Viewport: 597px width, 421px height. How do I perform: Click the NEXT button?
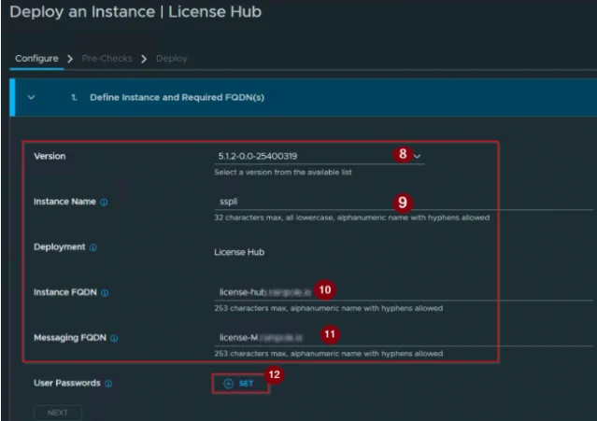tap(58, 413)
